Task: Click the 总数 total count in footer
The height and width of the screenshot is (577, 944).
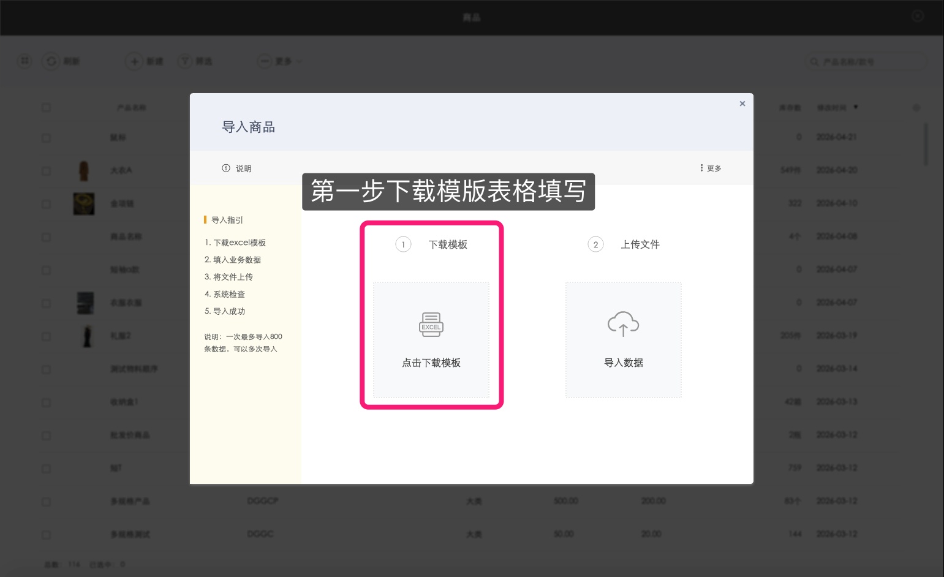Action: point(62,564)
